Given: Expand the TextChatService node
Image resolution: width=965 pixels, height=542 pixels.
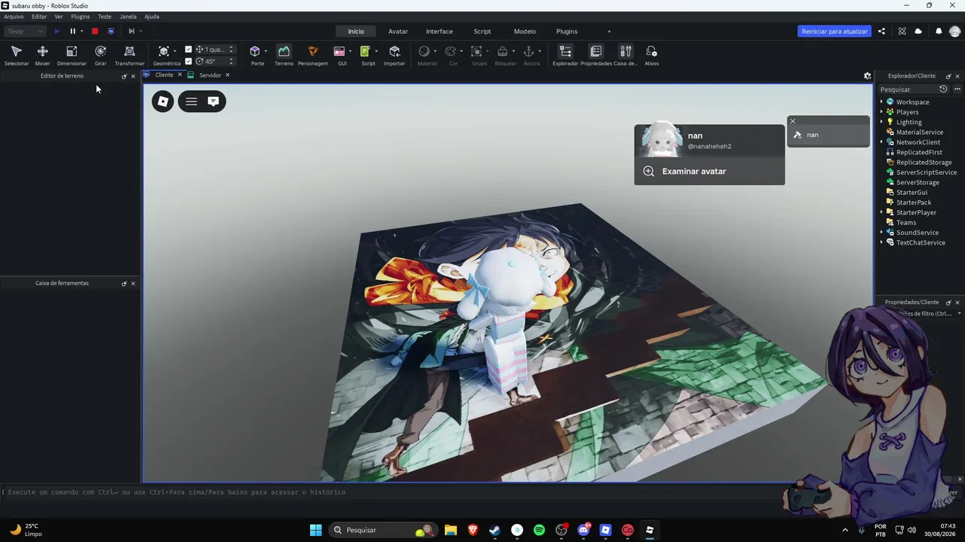Looking at the screenshot, I should [881, 242].
